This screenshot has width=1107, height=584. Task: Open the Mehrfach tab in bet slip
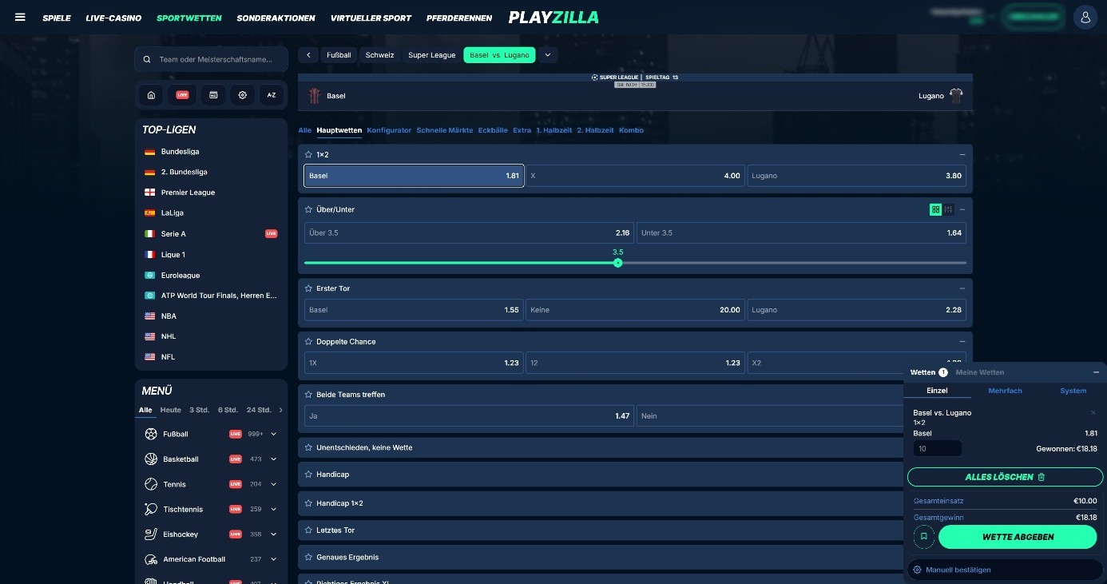click(x=1005, y=391)
